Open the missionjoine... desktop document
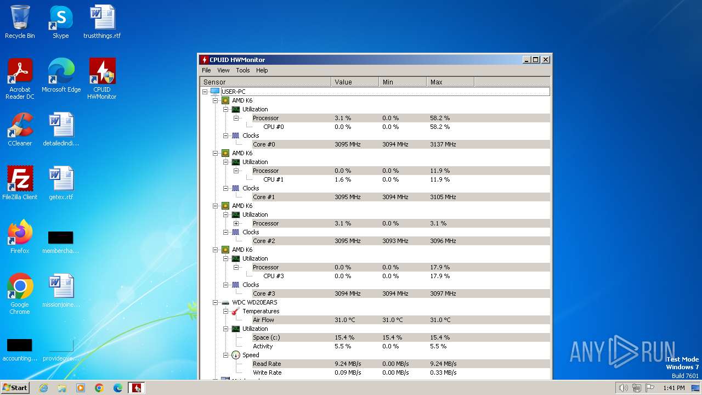This screenshot has width=702, height=395. 61,291
